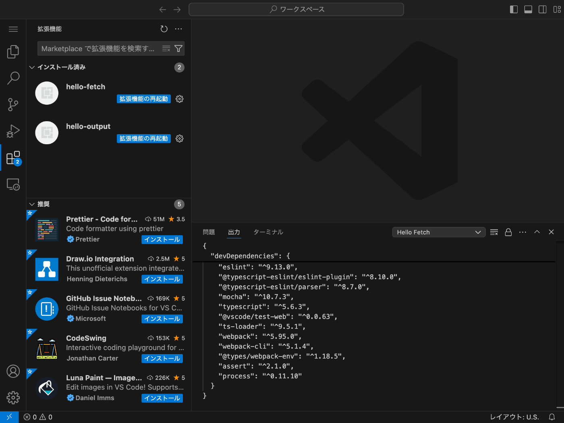Clear the extension search results

166,49
